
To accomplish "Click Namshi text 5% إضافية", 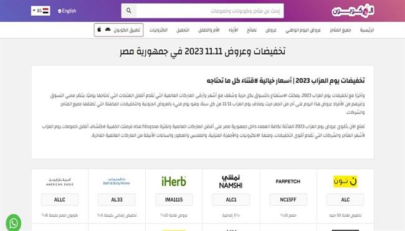I will (231, 215).
